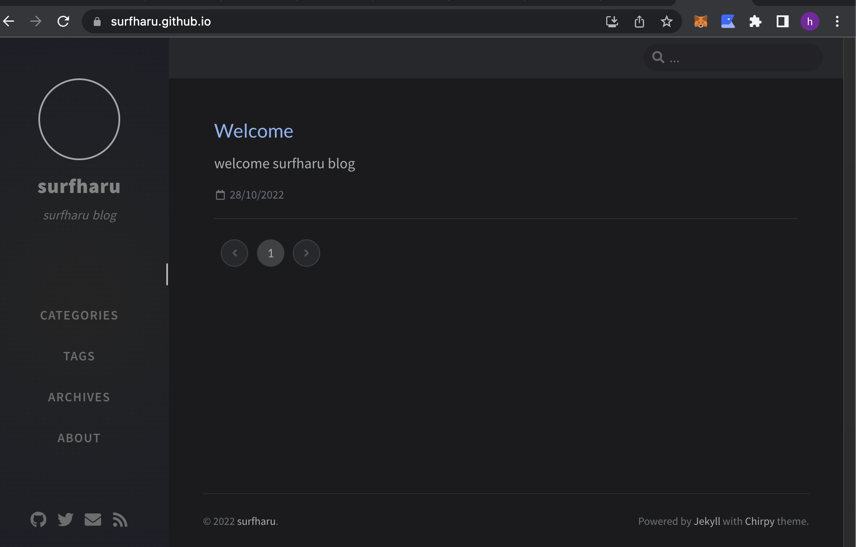Click the share page icon in address bar

pyautogui.click(x=639, y=21)
